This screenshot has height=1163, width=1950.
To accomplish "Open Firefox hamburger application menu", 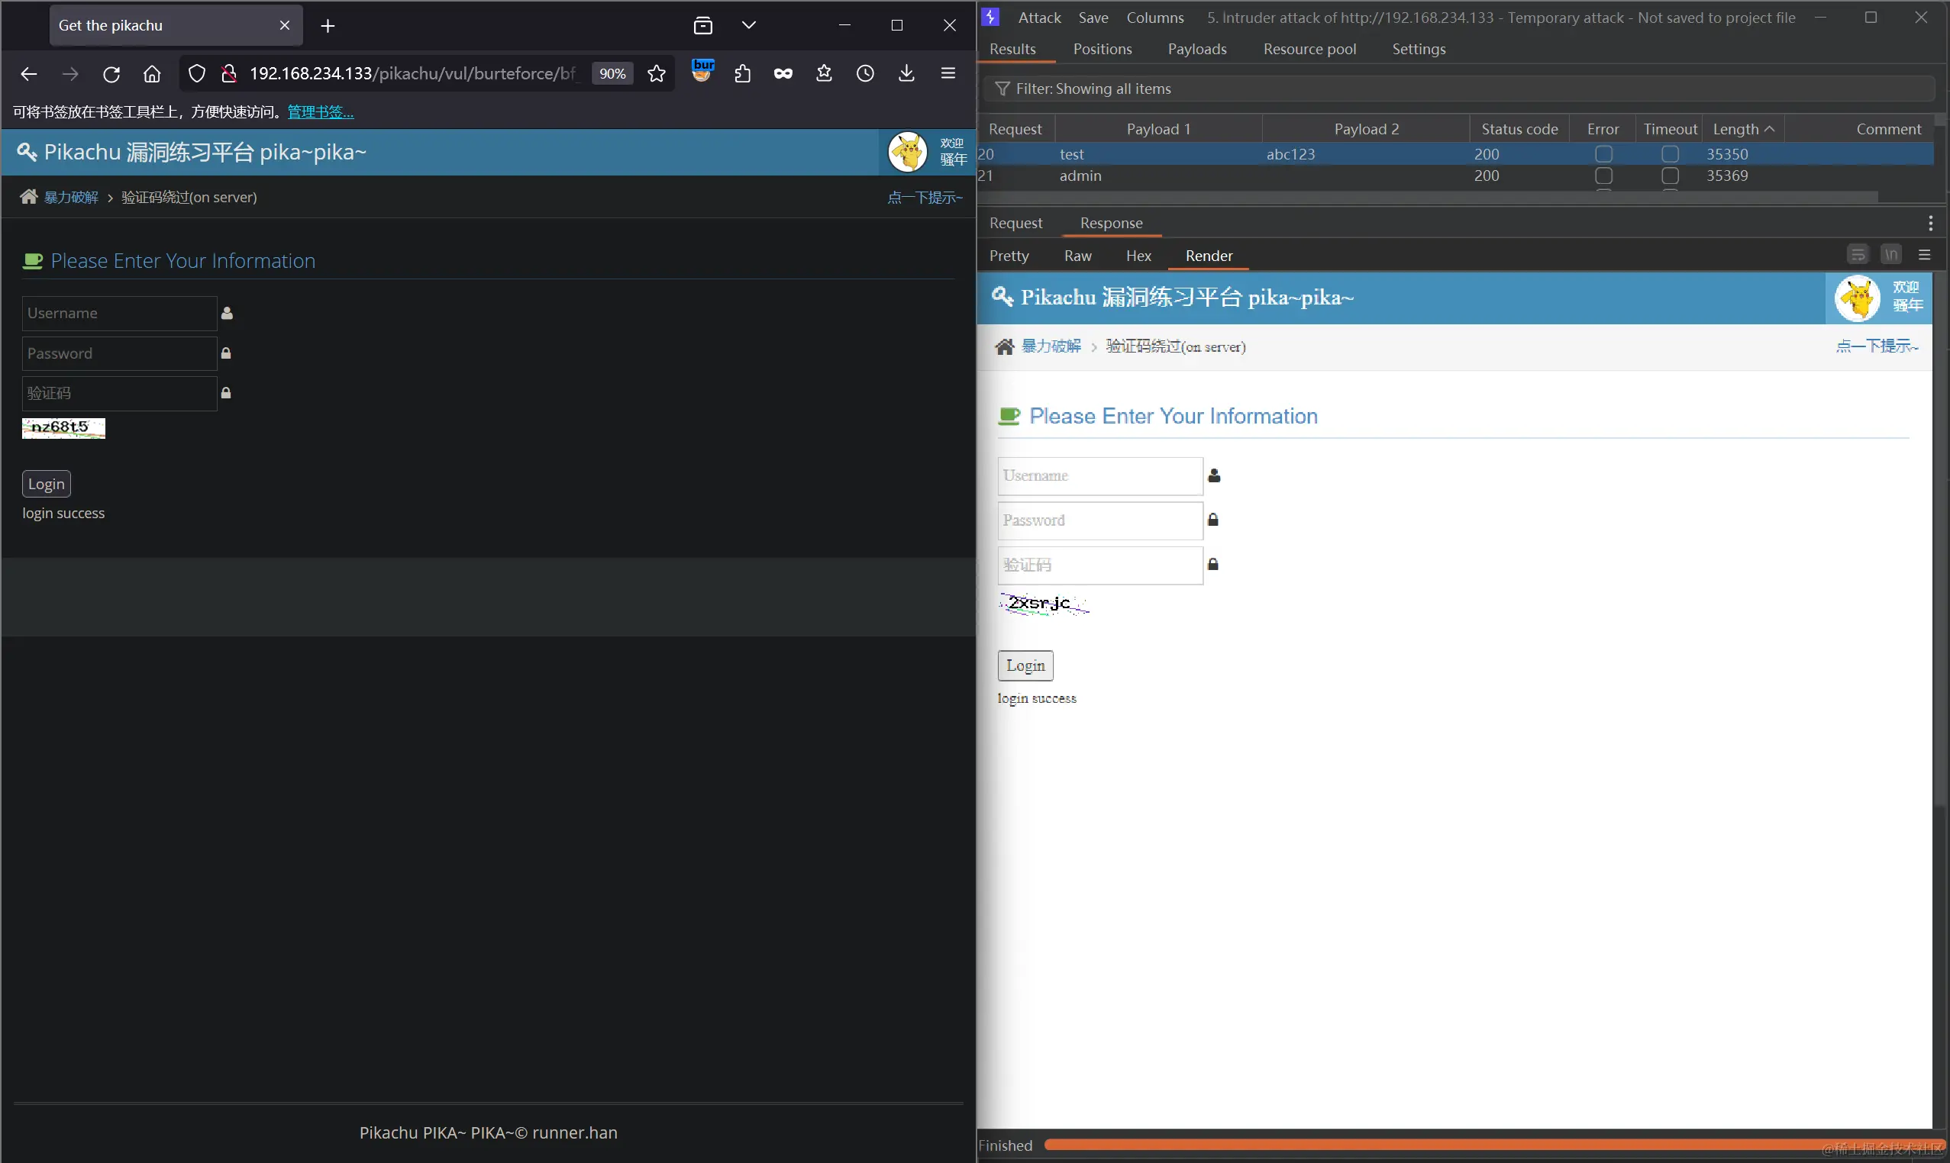I will (x=948, y=74).
